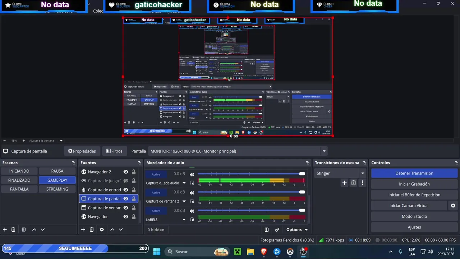Toggle lock on Captura de entrad source
The width and height of the screenshot is (460, 259).
pos(134,190)
